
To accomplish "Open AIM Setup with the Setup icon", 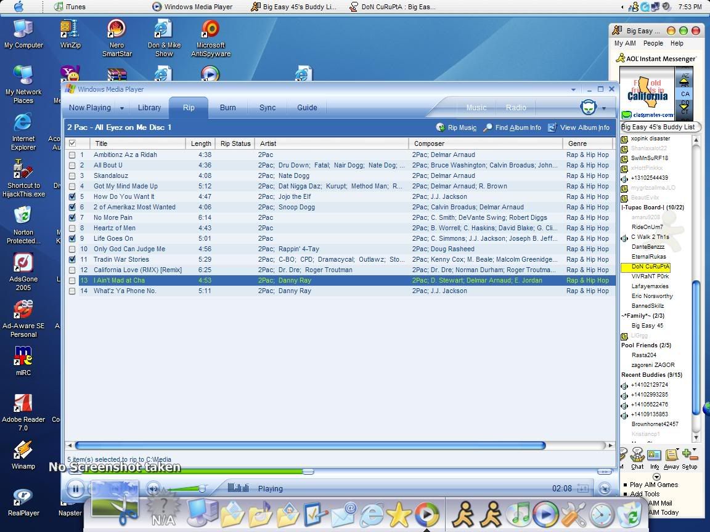I will (689, 457).
